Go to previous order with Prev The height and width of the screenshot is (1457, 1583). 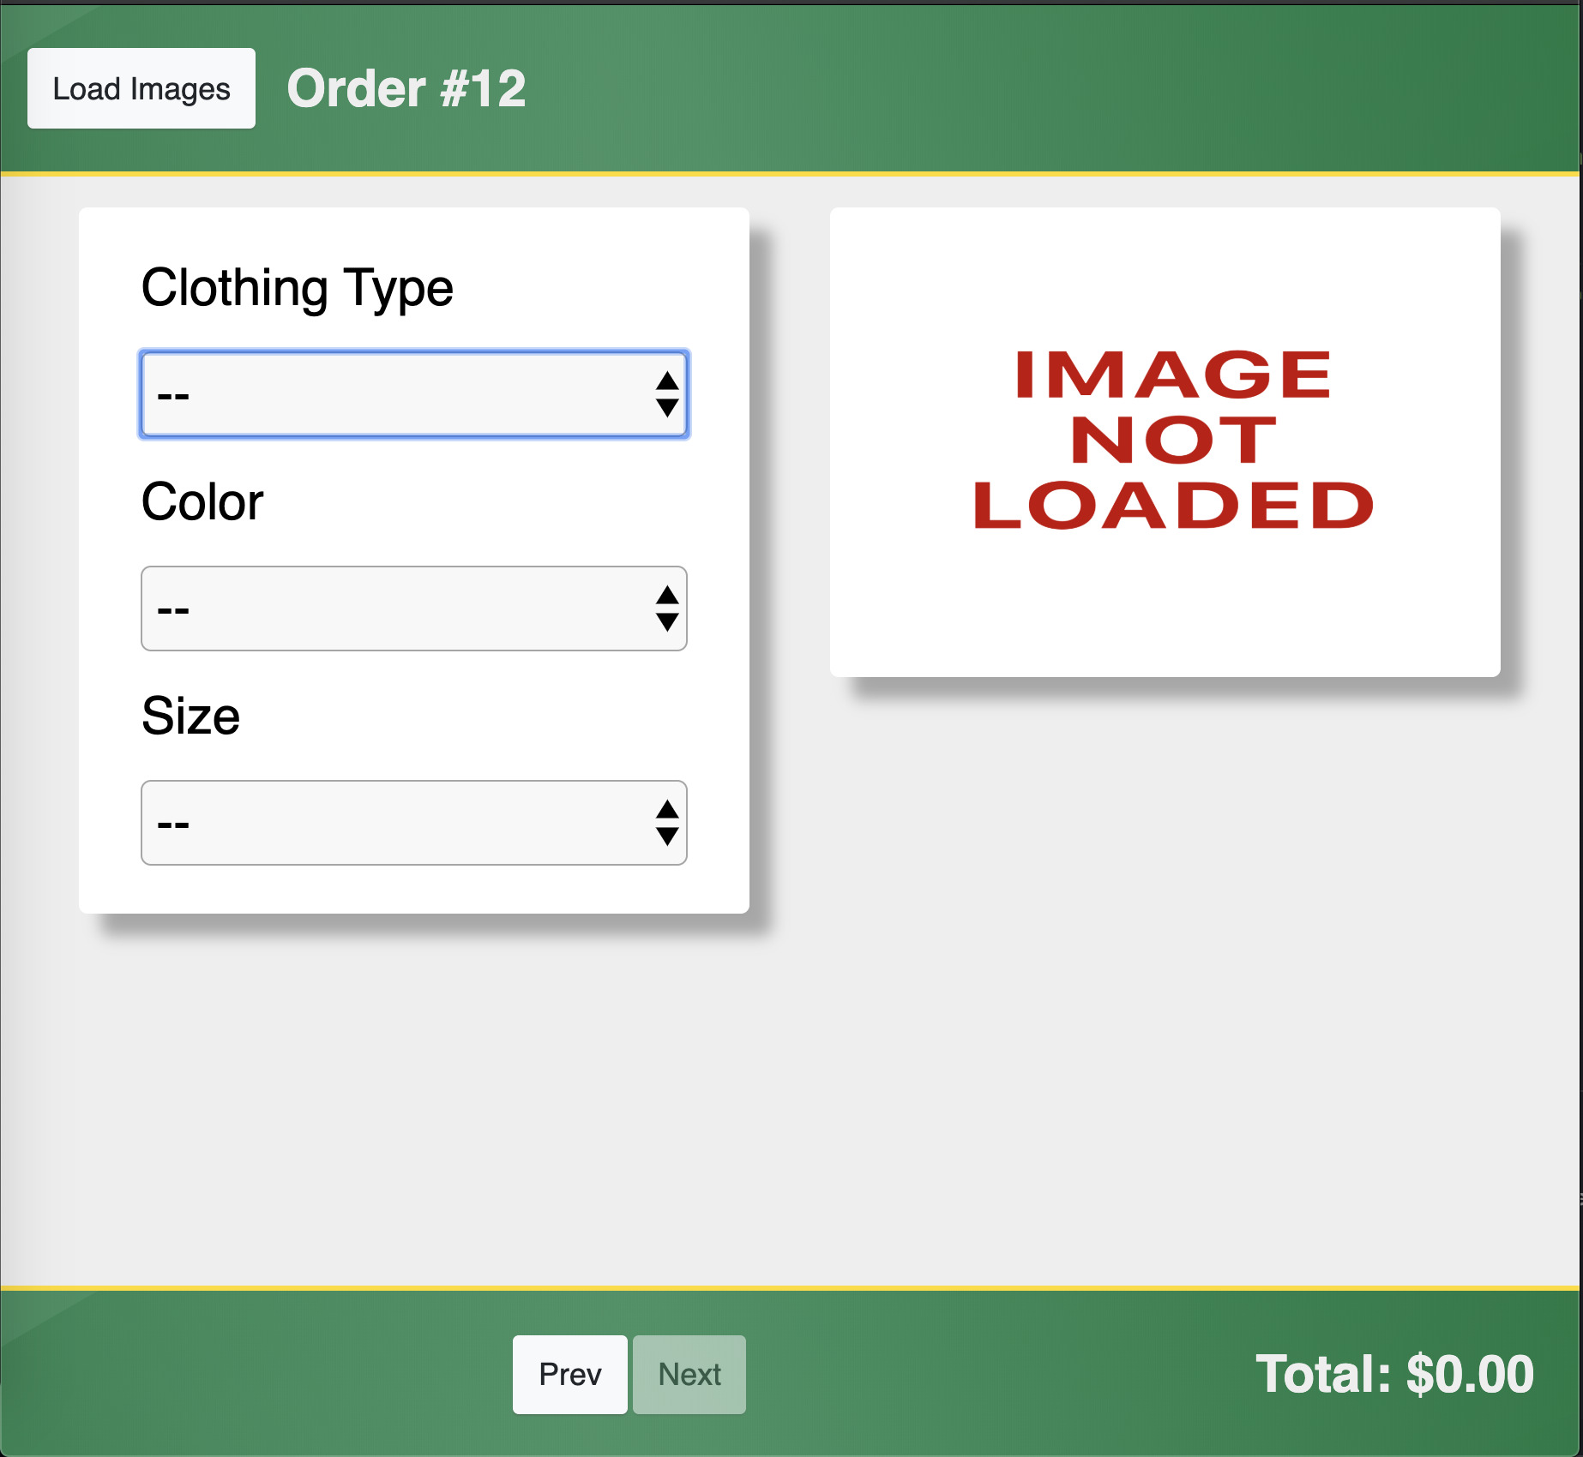(569, 1375)
